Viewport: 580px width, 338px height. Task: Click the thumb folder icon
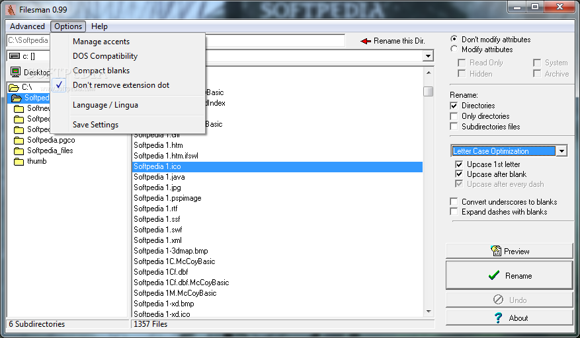pyautogui.click(x=19, y=162)
